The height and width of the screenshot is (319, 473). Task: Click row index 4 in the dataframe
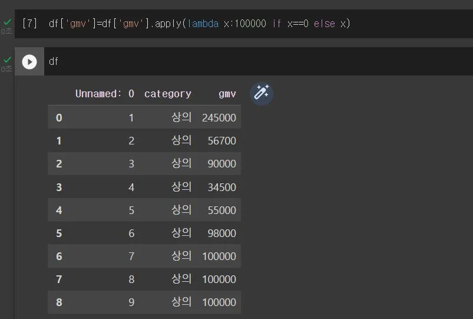click(x=59, y=211)
